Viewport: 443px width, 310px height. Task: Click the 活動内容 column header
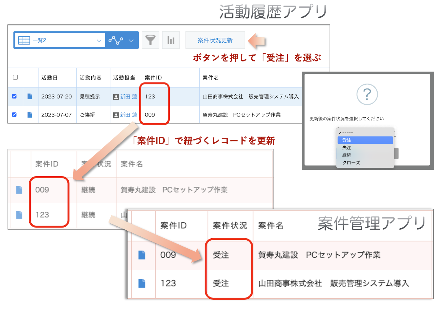(91, 77)
